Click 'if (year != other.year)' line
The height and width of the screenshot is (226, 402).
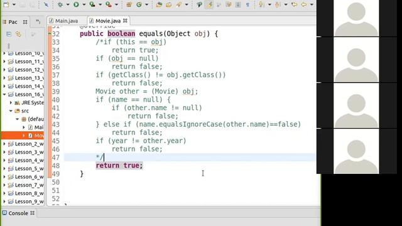[x=141, y=141]
